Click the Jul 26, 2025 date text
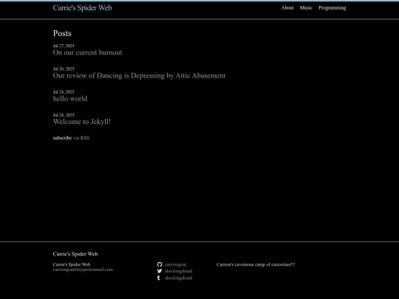The image size is (399, 299). pyautogui.click(x=64, y=69)
